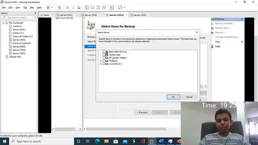Screen dimensions: 258x145
Task: Check the System state checkbox
Action: point(104,55)
